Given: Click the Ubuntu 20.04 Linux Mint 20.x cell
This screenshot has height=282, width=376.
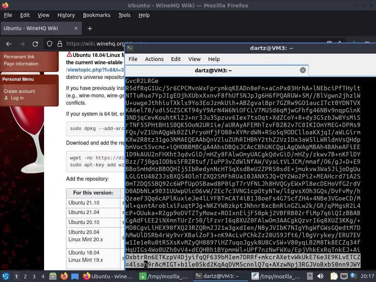Looking at the screenshot, I should [x=93, y=238].
